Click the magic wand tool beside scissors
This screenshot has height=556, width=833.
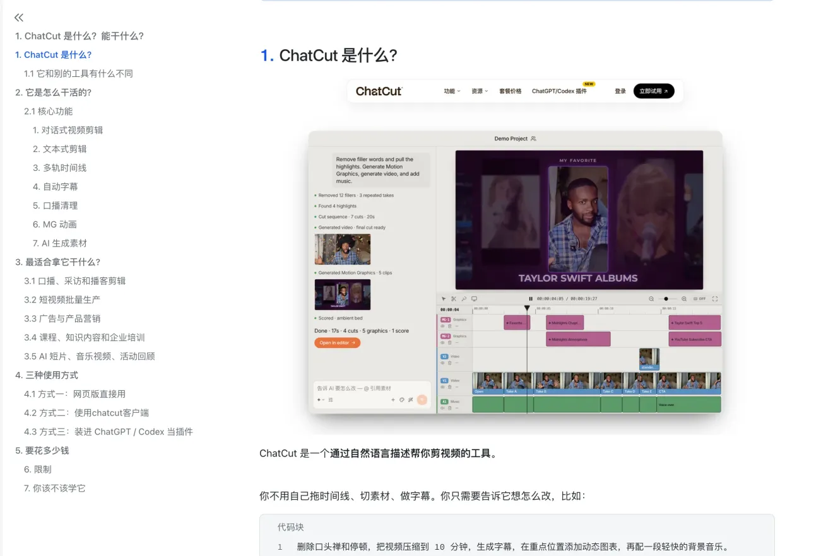pyautogui.click(x=464, y=299)
